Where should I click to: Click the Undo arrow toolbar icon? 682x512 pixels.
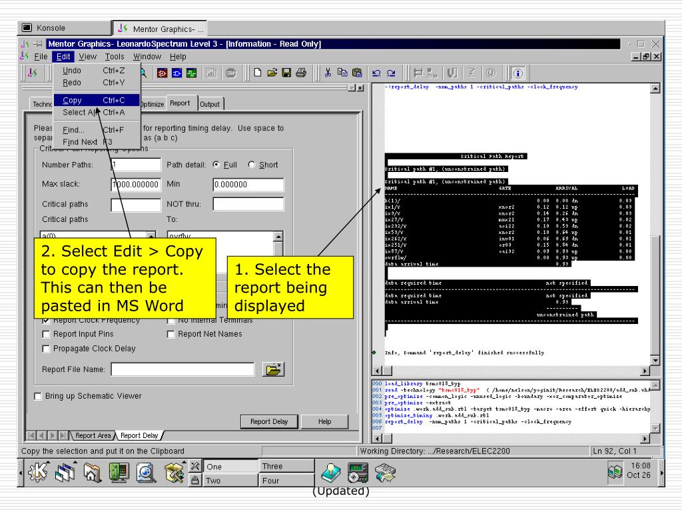[376, 73]
